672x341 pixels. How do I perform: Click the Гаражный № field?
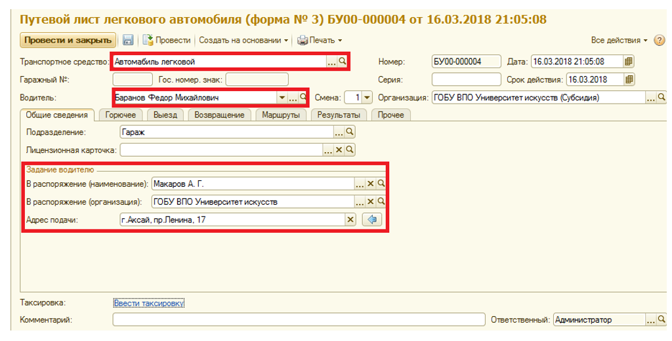pyautogui.click(x=133, y=80)
